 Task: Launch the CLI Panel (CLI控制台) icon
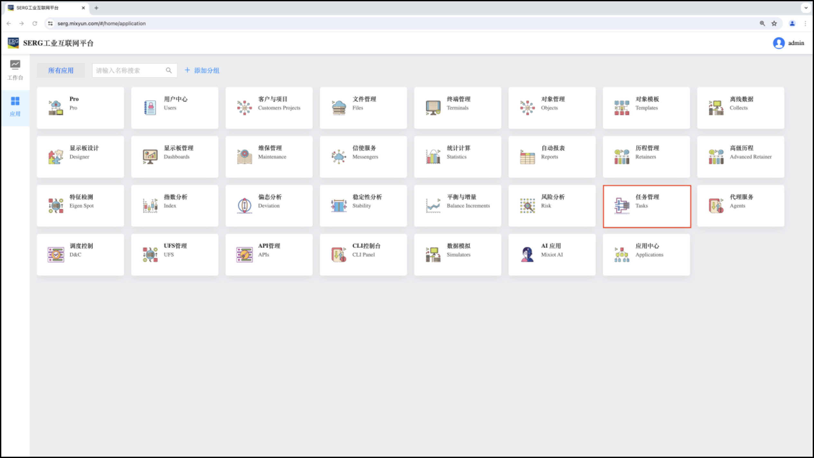[x=338, y=254]
